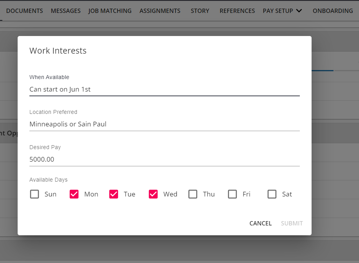This screenshot has width=359, height=263.
Task: Go to the Job Matching tab
Action: [x=110, y=11]
